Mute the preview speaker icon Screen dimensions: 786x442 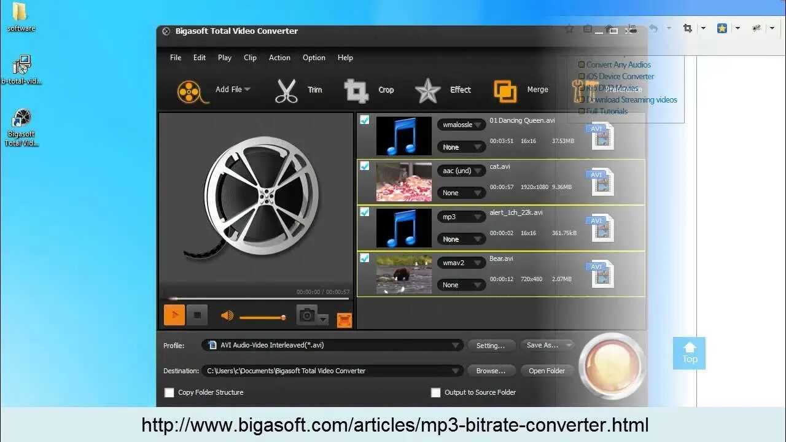click(227, 316)
